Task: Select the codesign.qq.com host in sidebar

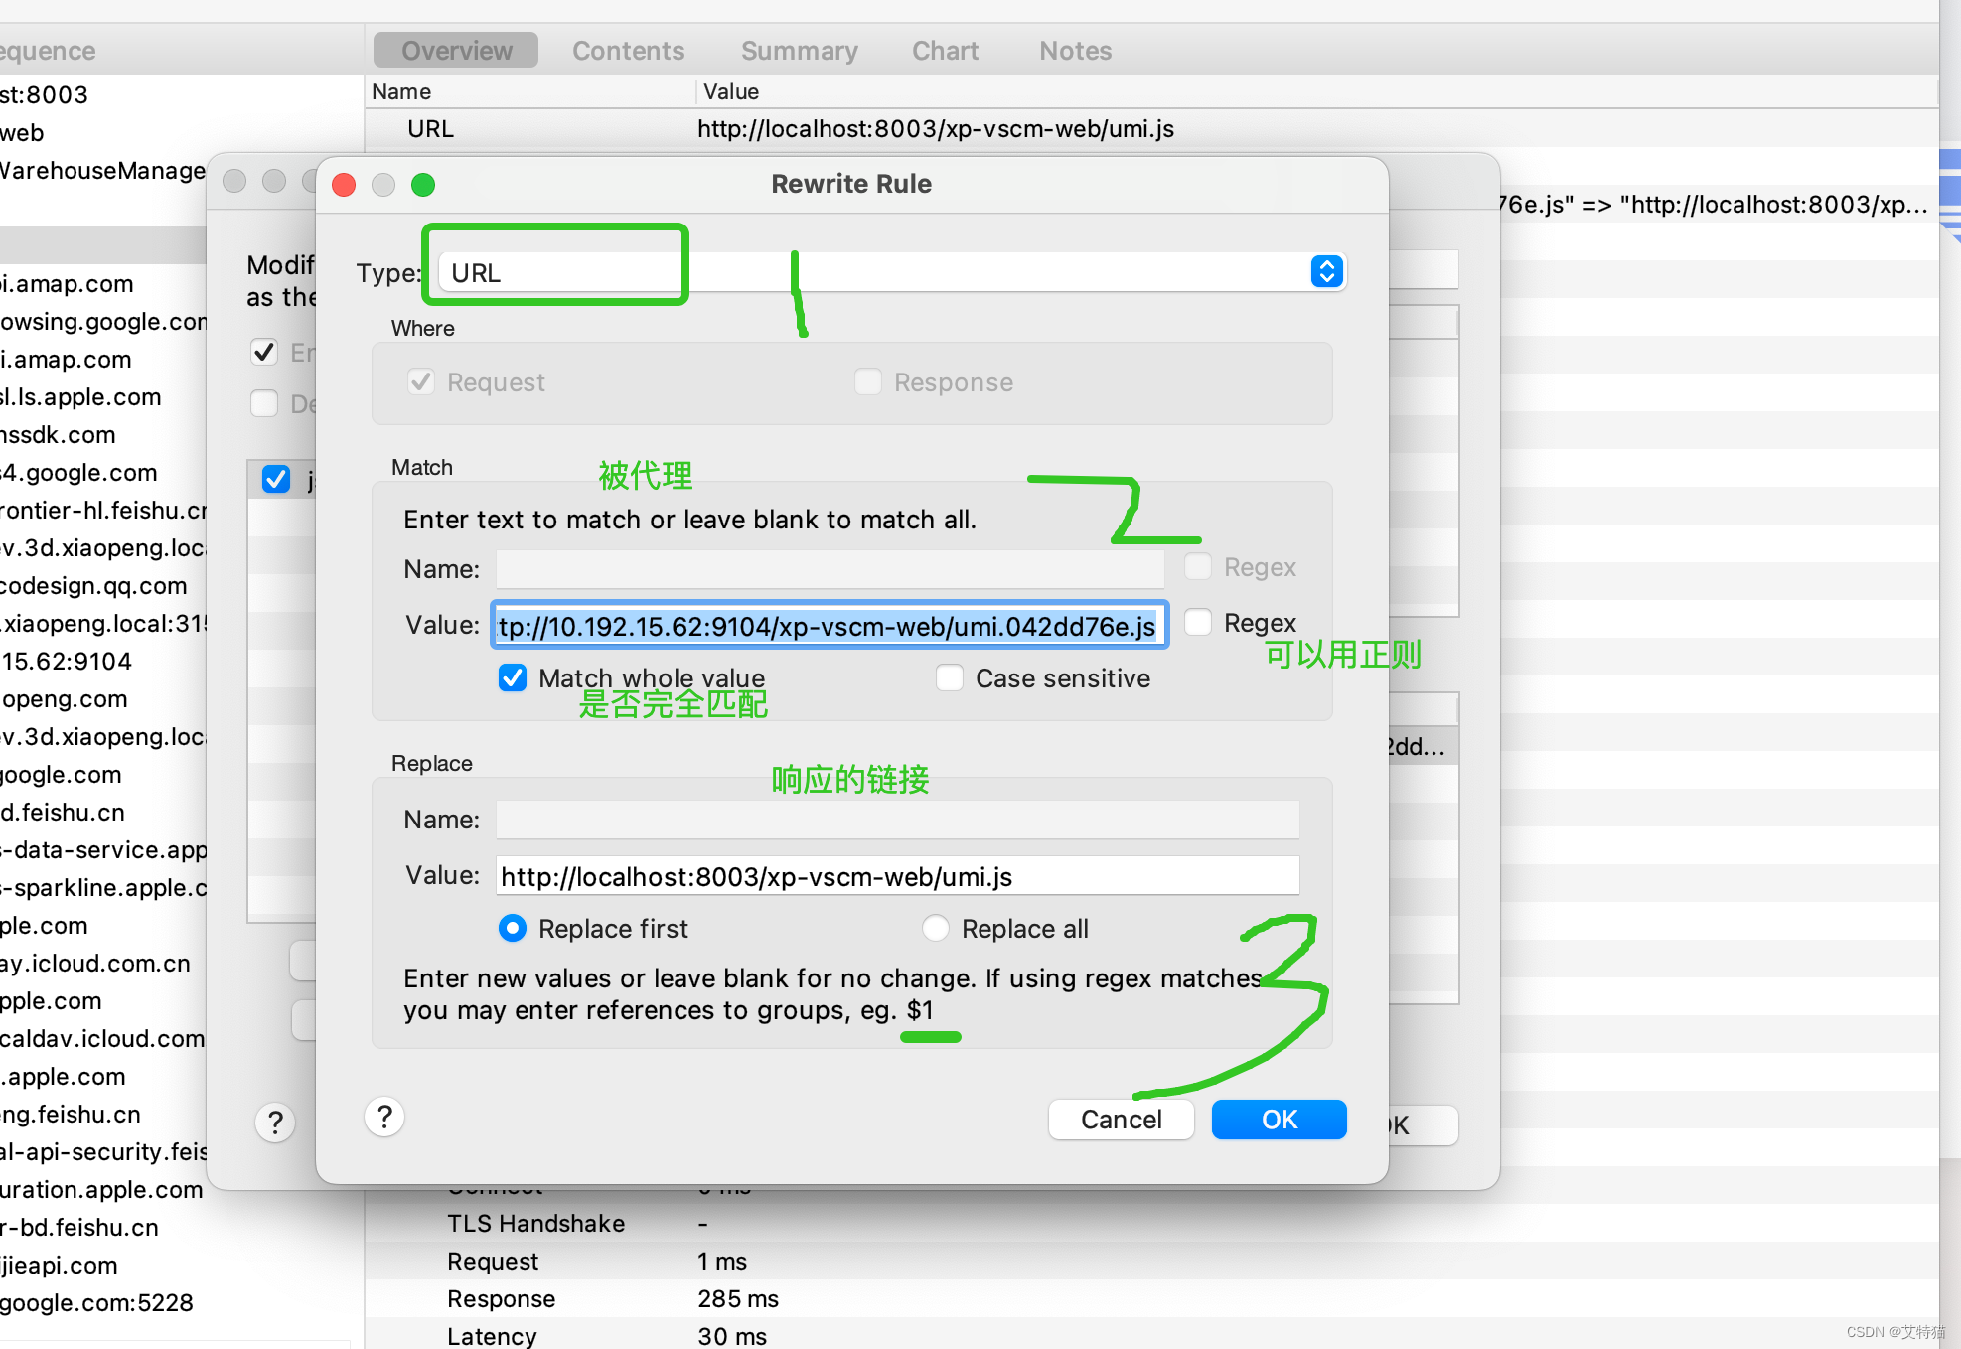Action: [93, 586]
